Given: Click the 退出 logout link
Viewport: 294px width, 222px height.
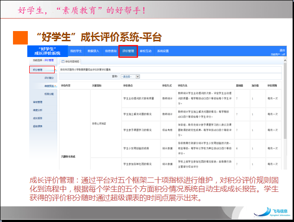Looking at the screenshot, I should click(282, 50).
